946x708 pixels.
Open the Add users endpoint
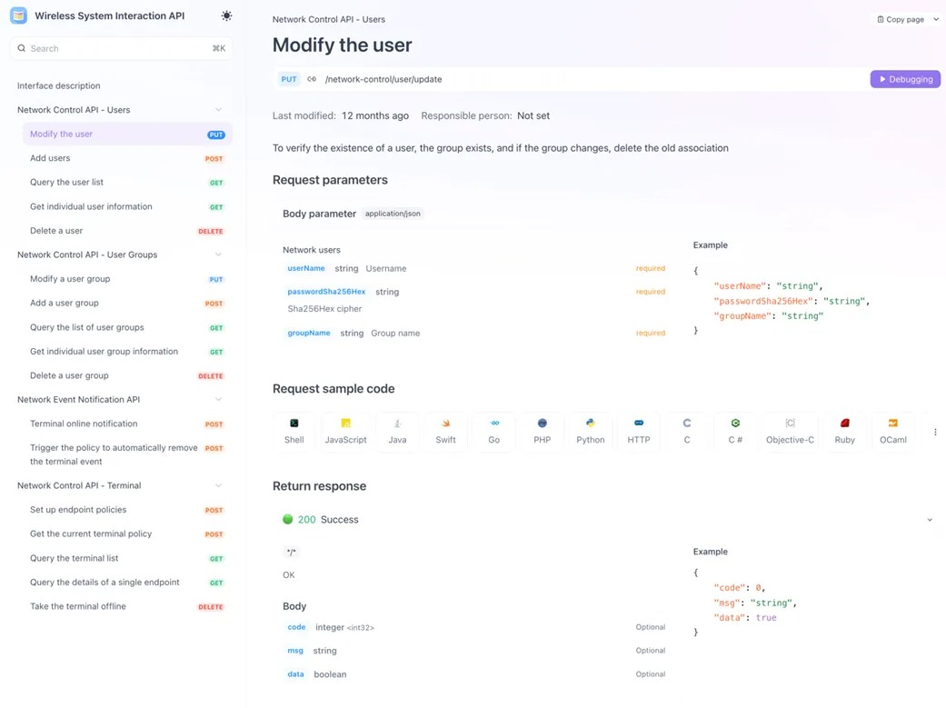tap(50, 158)
